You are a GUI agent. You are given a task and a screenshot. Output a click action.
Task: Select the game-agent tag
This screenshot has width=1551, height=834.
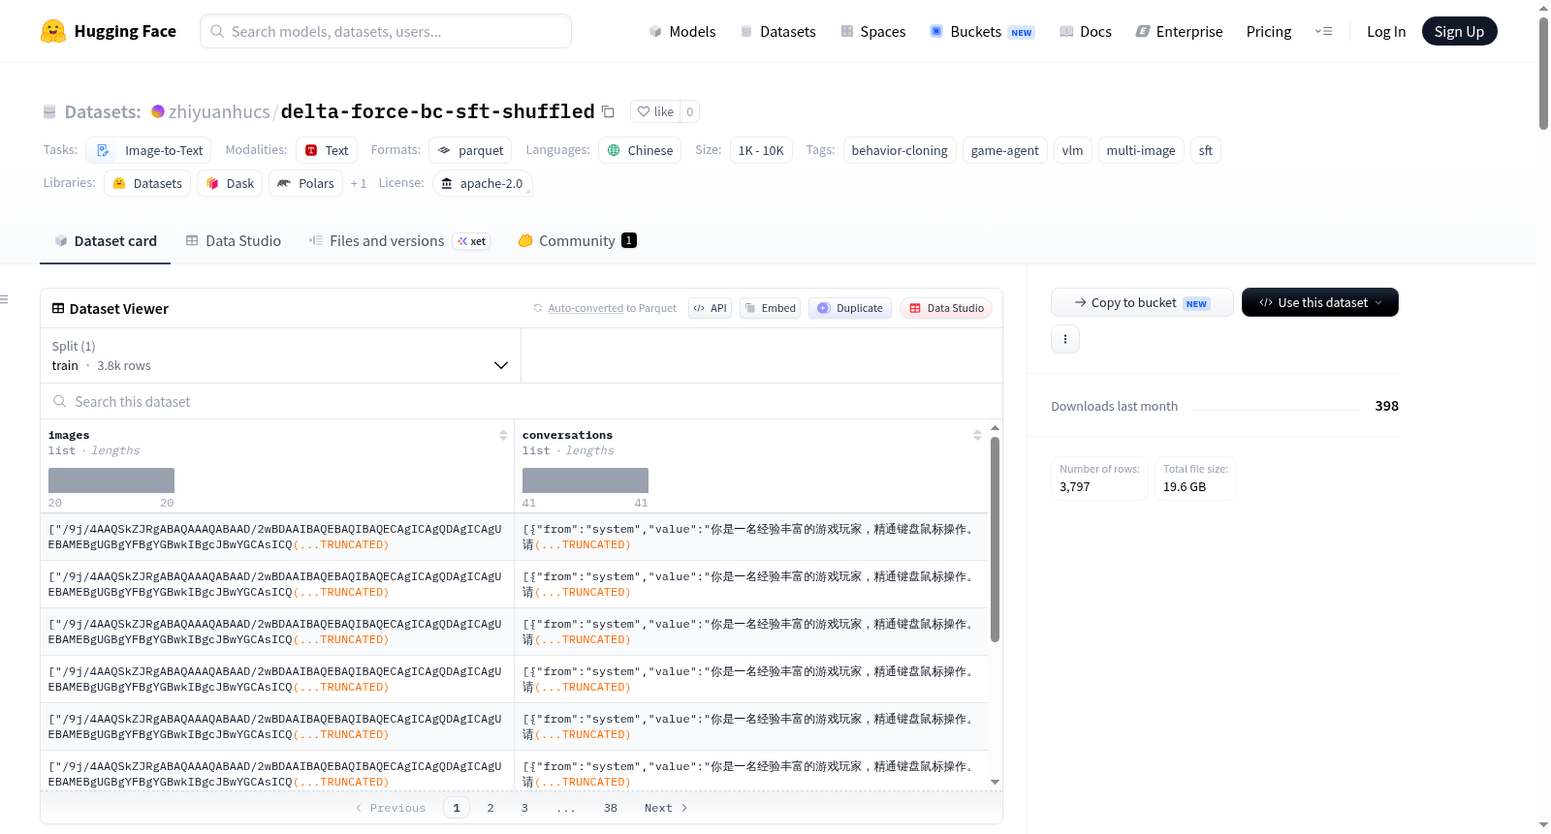[1004, 150]
